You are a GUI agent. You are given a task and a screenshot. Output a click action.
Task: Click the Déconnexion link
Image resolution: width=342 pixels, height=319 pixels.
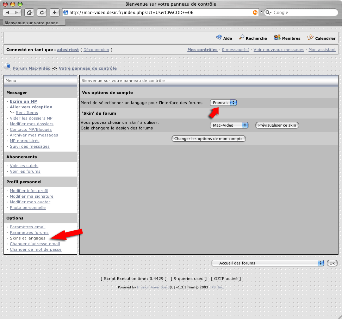(96, 50)
